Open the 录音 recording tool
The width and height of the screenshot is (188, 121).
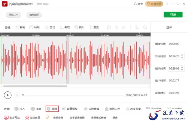tap(115, 118)
